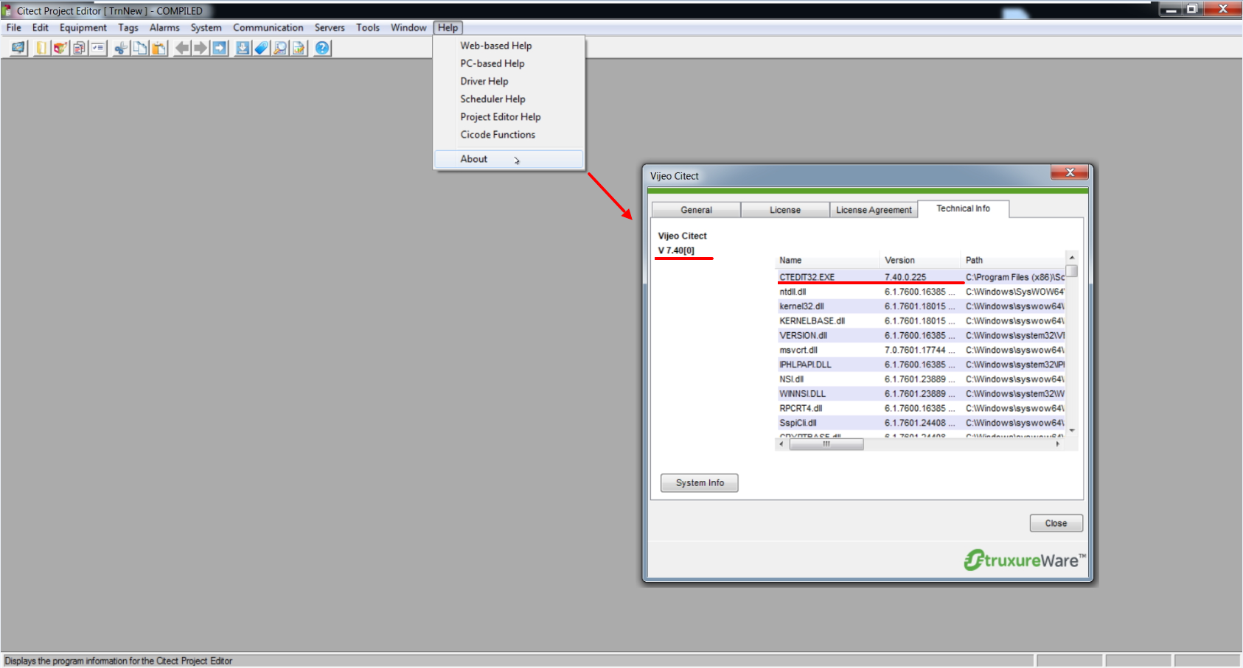The height and width of the screenshot is (668, 1243).
Task: Open Citect Explorer folder icon
Action: coord(42,48)
